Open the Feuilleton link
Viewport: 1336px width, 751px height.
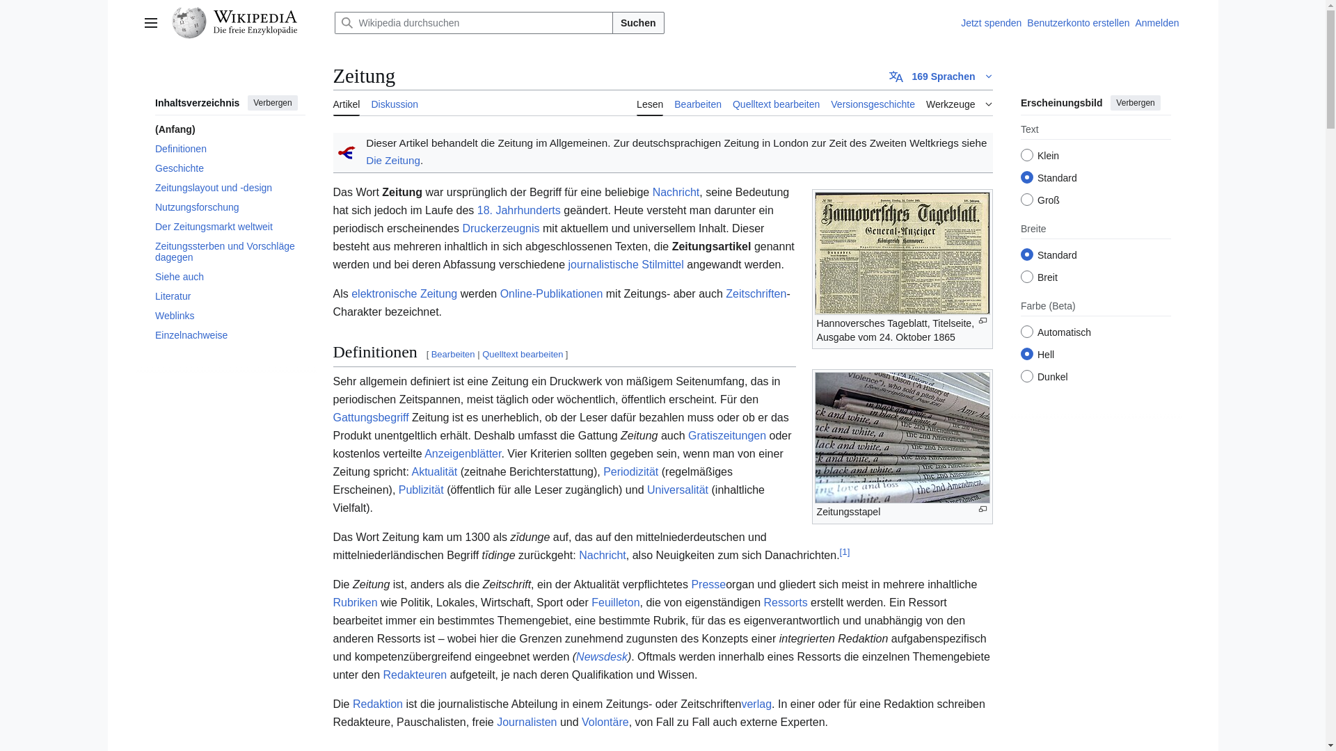[x=616, y=603]
